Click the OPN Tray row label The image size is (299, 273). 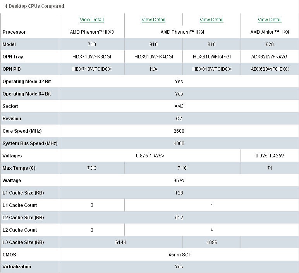(x=13, y=57)
